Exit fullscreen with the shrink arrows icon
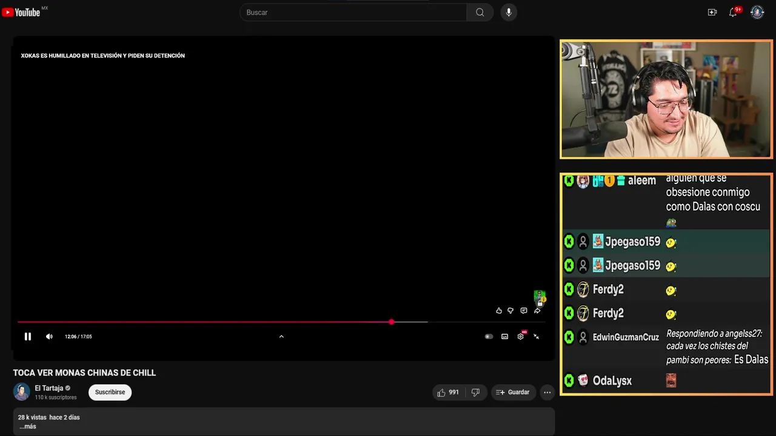 coord(536,337)
